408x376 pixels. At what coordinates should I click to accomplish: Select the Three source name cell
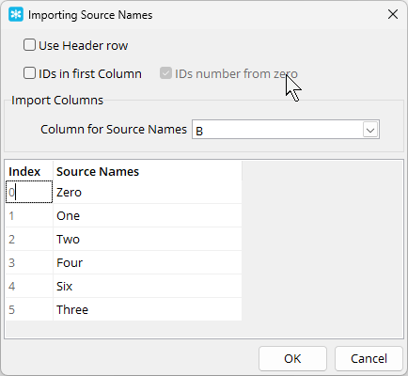click(148, 309)
